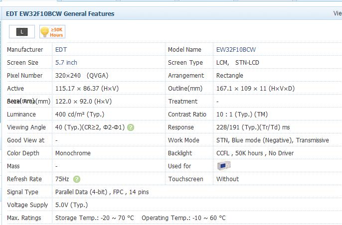Click the Max. Ratings row label

pos(24,218)
